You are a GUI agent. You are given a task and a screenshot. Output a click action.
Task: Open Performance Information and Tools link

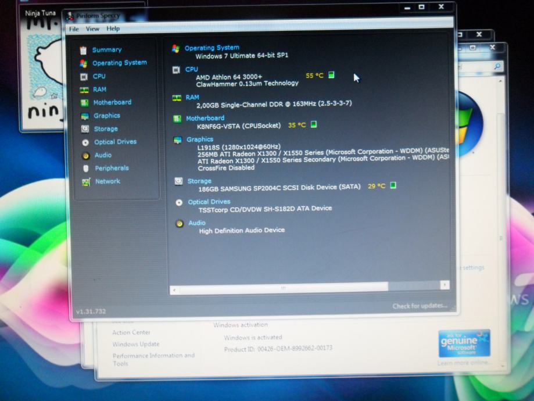153,359
